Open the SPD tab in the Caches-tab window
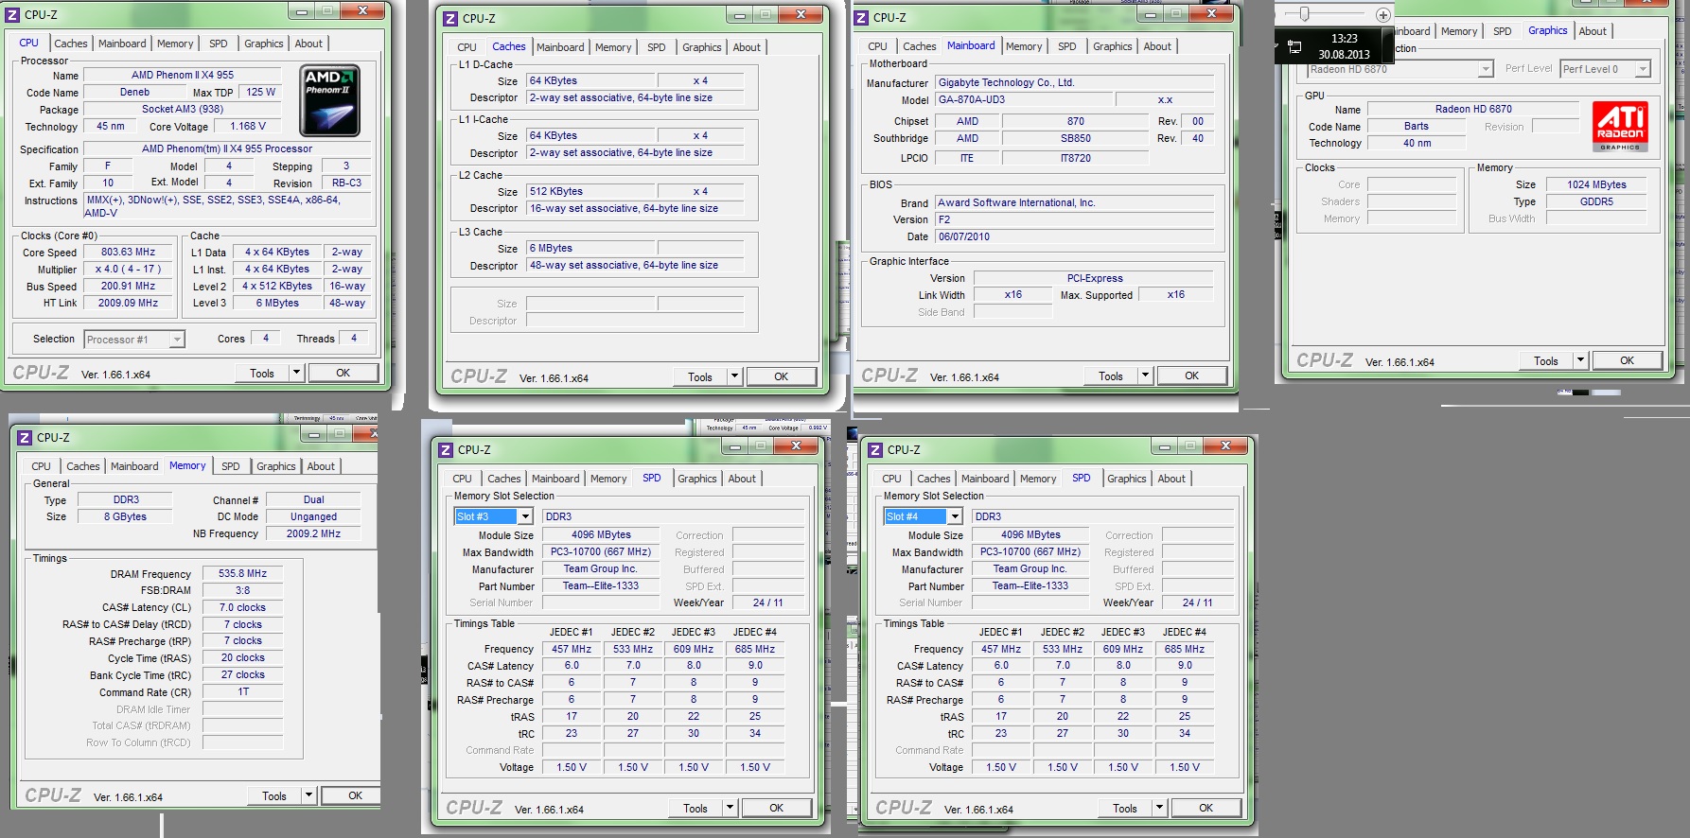Viewport: 1690px width, 838px height. pos(657,47)
